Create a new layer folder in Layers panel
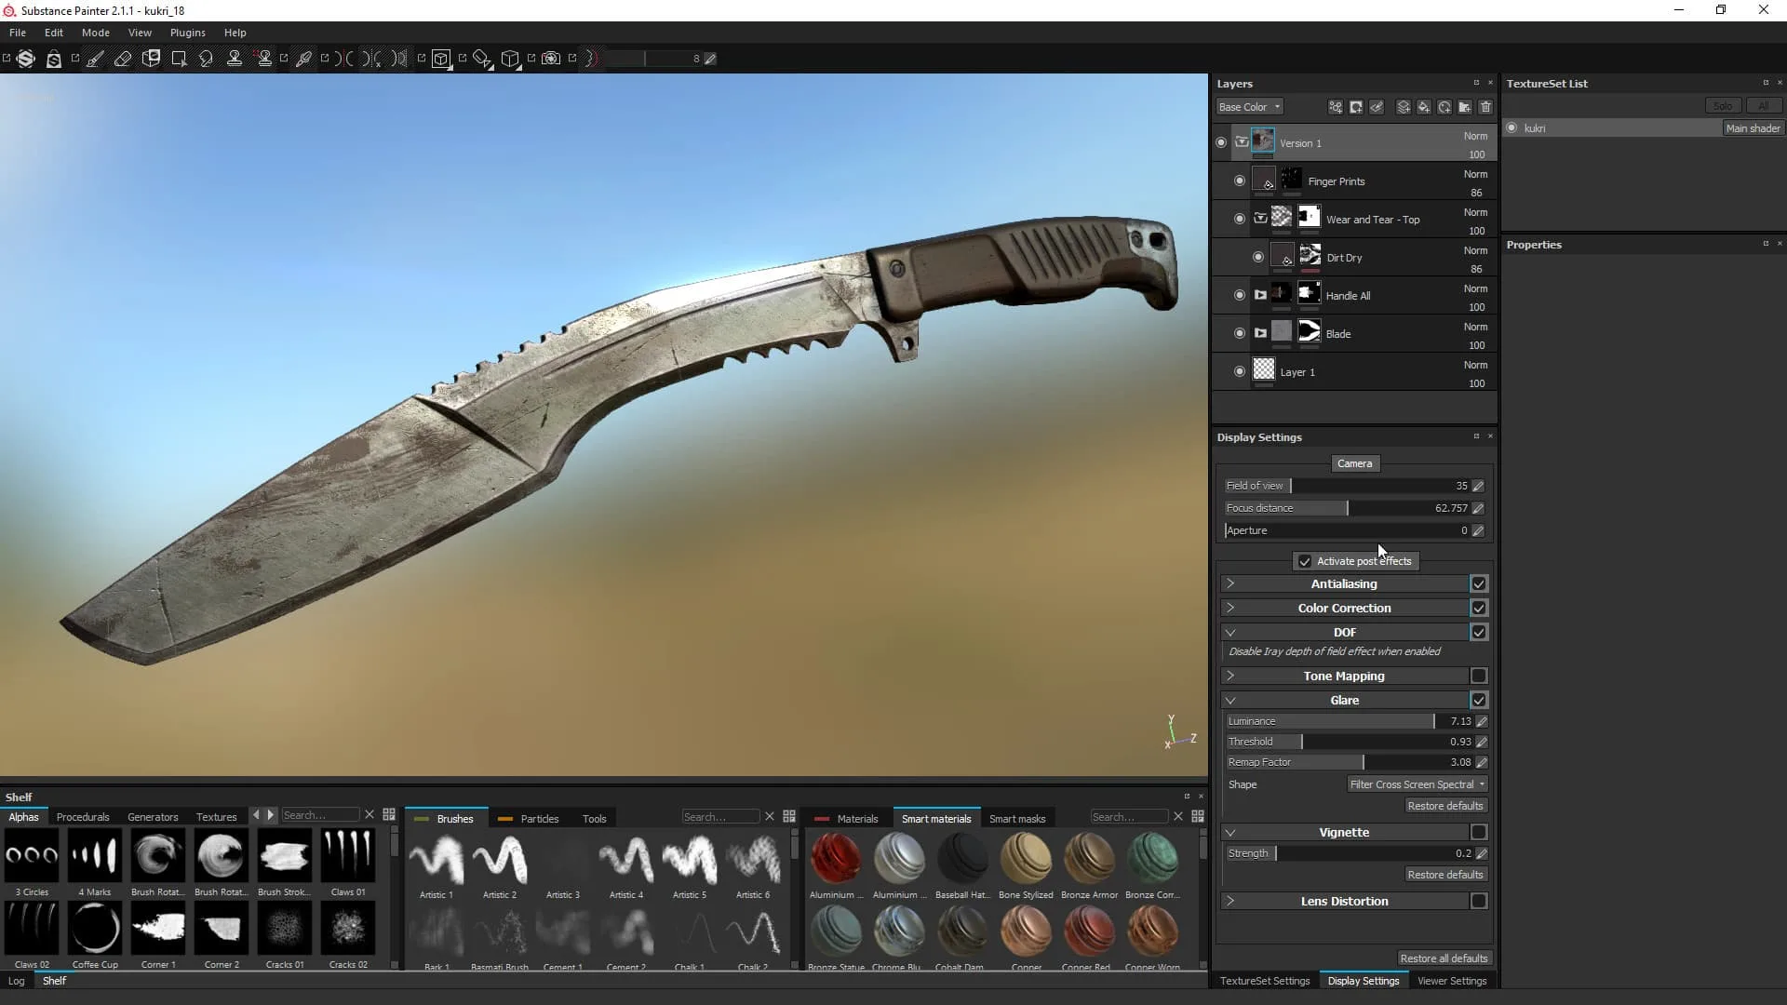Image resolution: width=1787 pixels, height=1005 pixels. (x=1464, y=107)
